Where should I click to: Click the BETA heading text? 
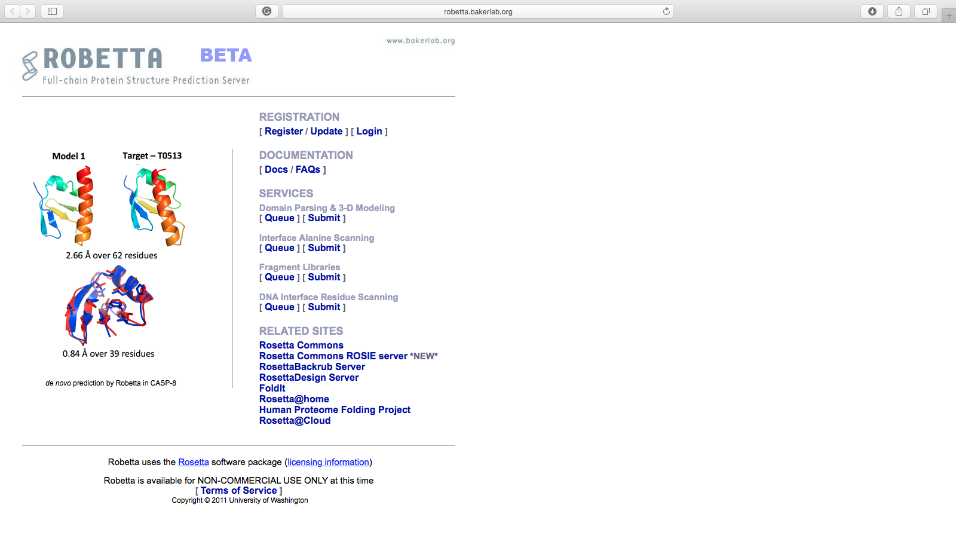[x=226, y=56]
